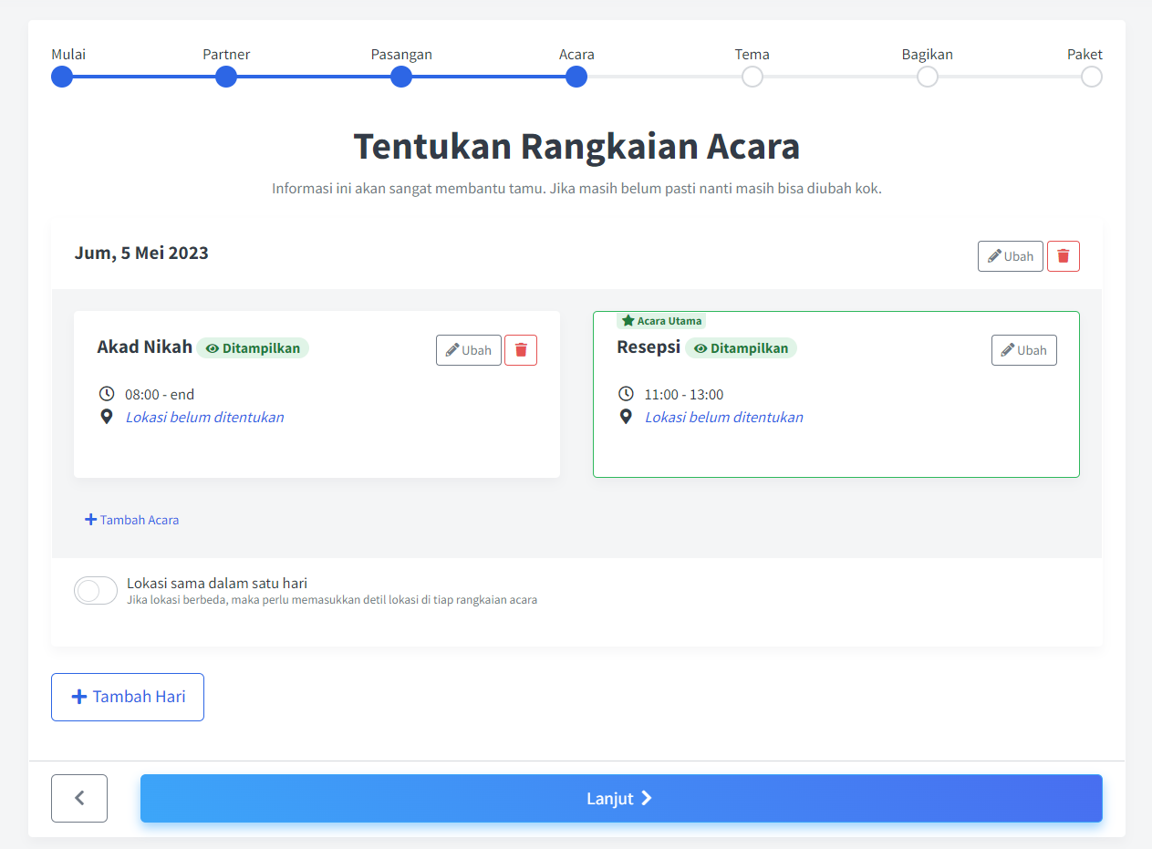Screen dimensions: 1152x849
Task: Click the Paket step circle
Action: (1092, 77)
